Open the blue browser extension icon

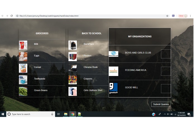click(173, 16)
